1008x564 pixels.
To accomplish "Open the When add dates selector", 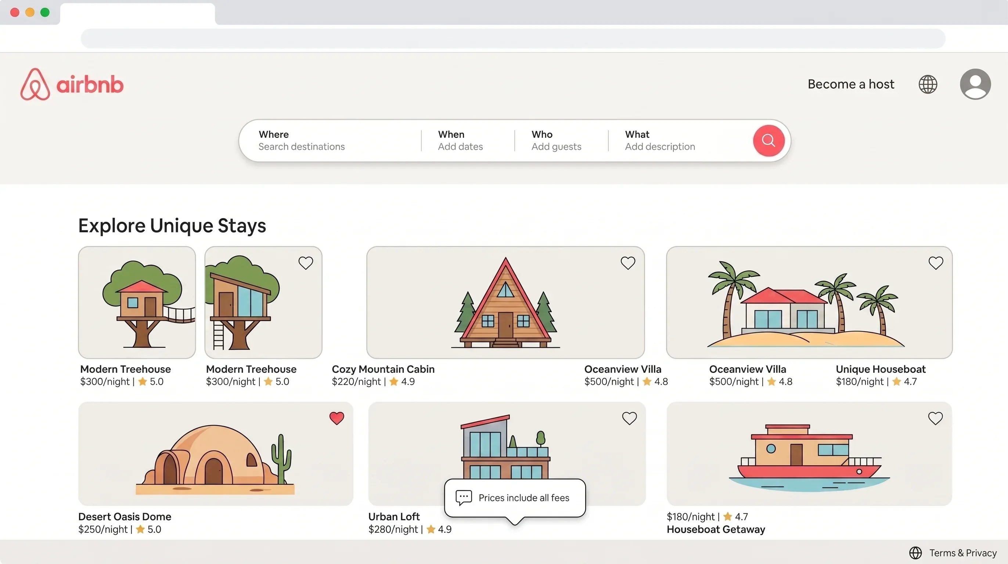I will (x=460, y=141).
